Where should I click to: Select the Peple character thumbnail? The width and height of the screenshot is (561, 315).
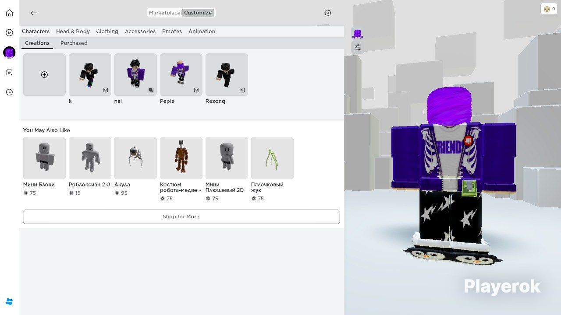181,75
